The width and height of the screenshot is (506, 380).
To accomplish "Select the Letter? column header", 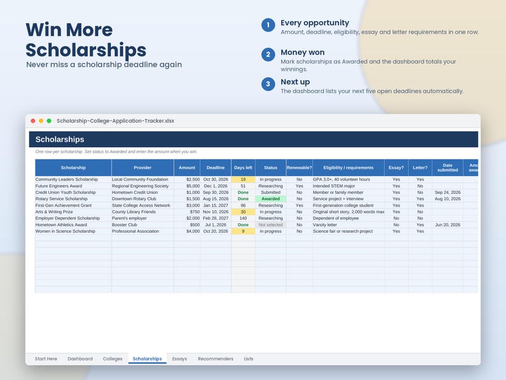I will [420, 168].
